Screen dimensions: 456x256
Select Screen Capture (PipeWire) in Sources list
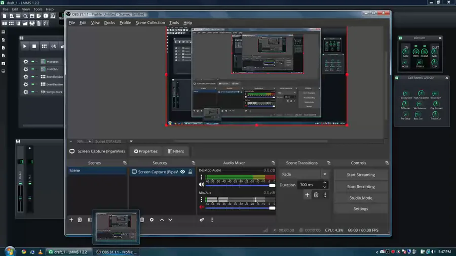tap(158, 172)
